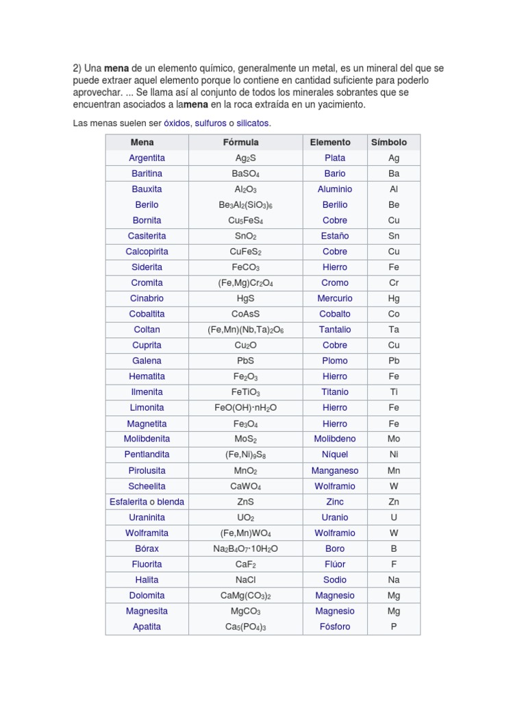Follow the sulfuros hyperlink

click(210, 123)
